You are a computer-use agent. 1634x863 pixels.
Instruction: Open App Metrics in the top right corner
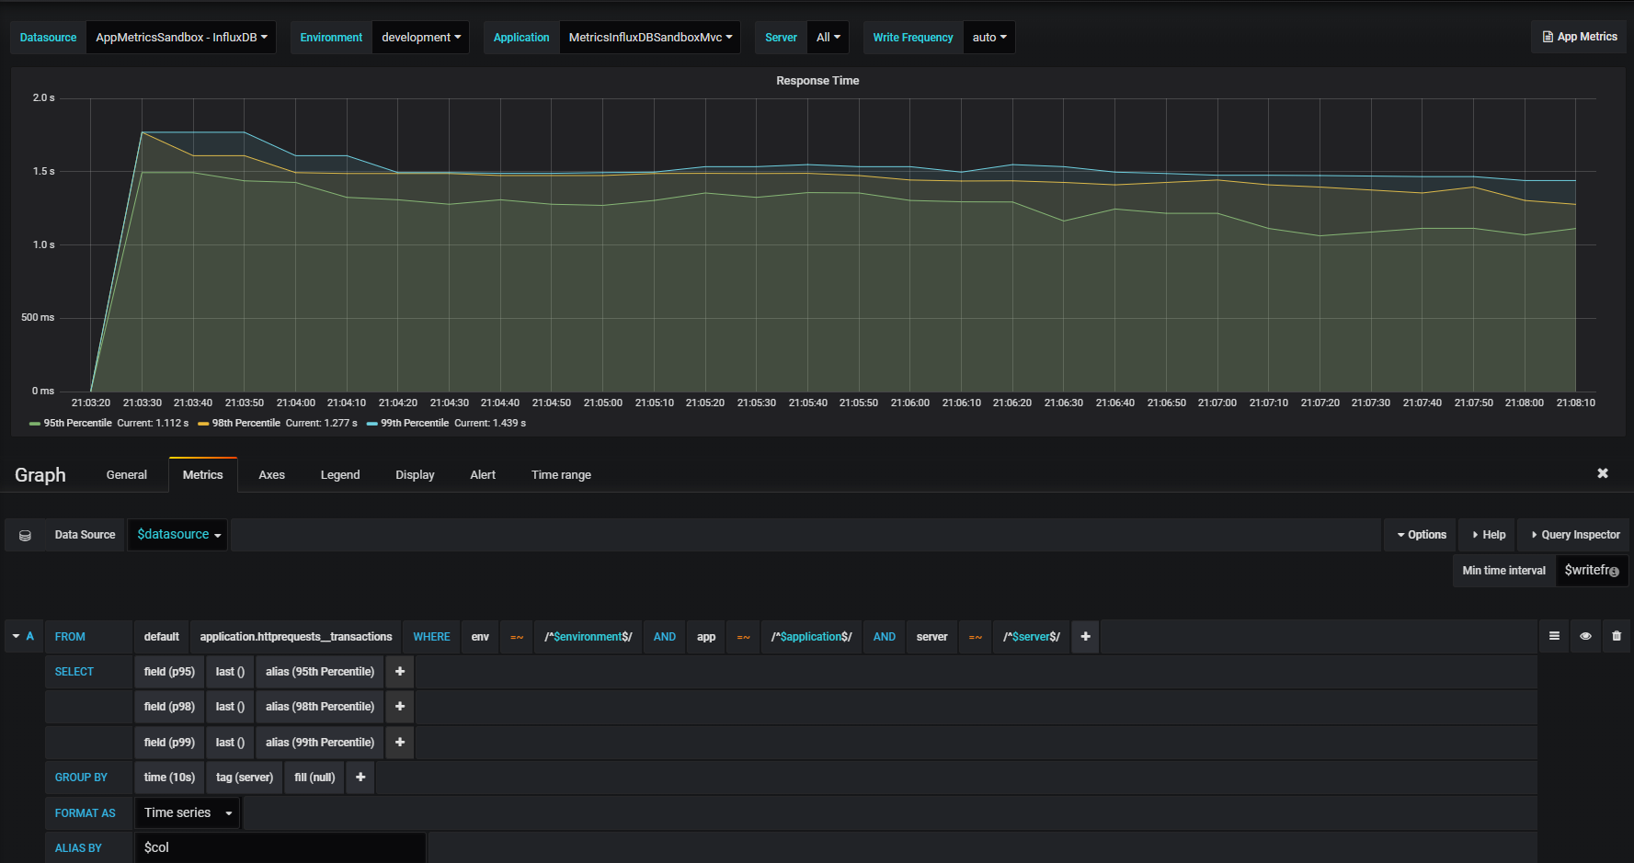(1579, 37)
